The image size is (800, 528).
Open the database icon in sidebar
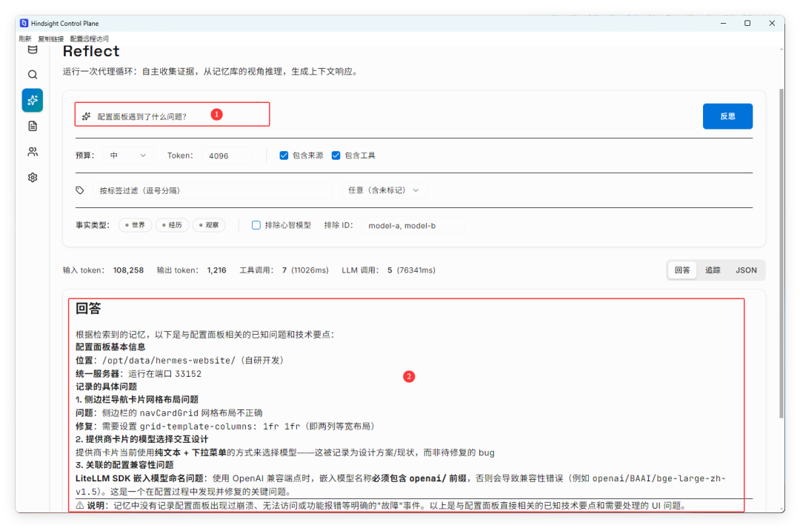click(33, 50)
